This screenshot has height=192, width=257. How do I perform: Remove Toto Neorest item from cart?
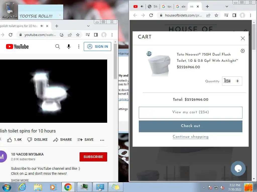[243, 51]
